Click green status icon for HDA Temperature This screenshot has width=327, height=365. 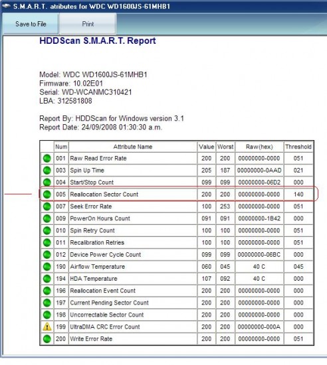[x=47, y=279]
